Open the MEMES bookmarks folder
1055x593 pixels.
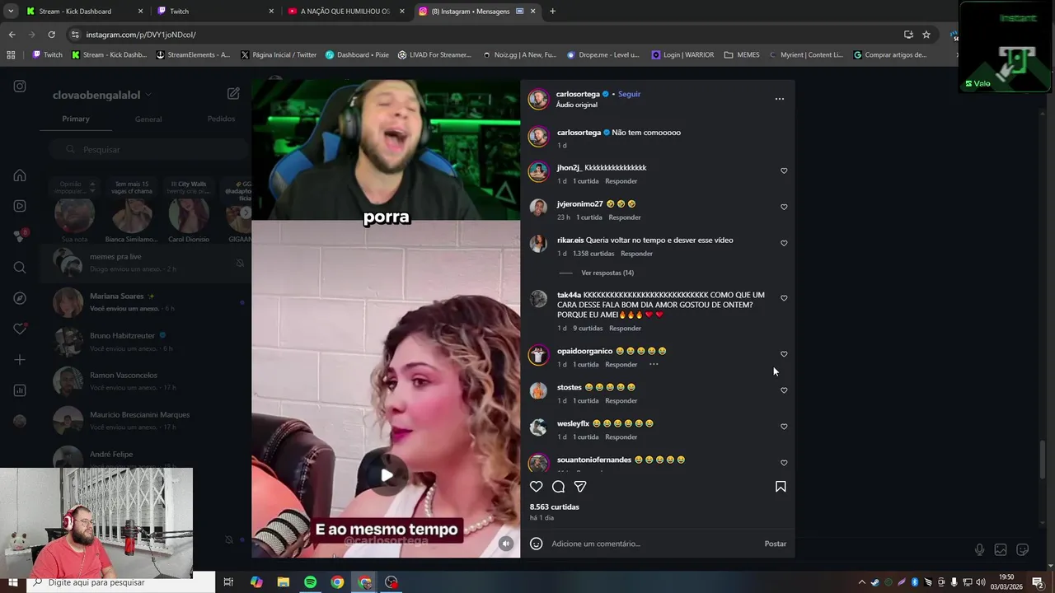click(x=742, y=55)
